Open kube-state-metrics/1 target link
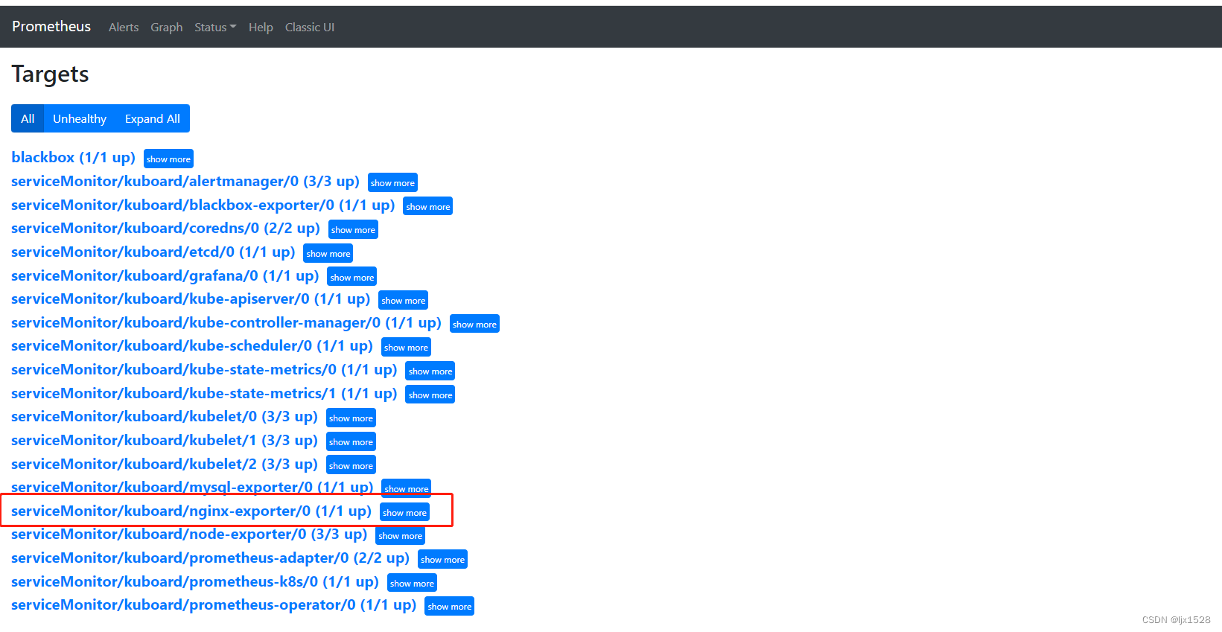 click(204, 393)
